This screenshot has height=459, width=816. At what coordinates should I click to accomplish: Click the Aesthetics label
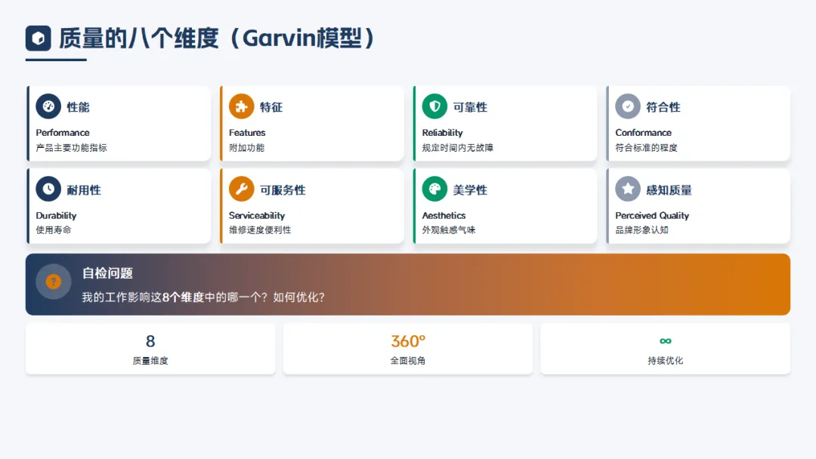(444, 215)
